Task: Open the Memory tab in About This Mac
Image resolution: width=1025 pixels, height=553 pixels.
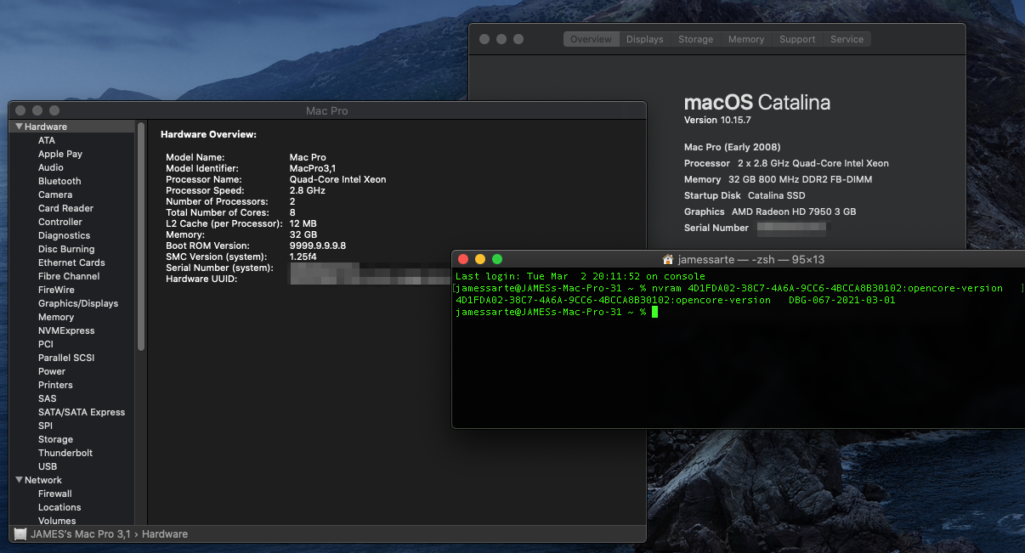Action: coord(746,39)
